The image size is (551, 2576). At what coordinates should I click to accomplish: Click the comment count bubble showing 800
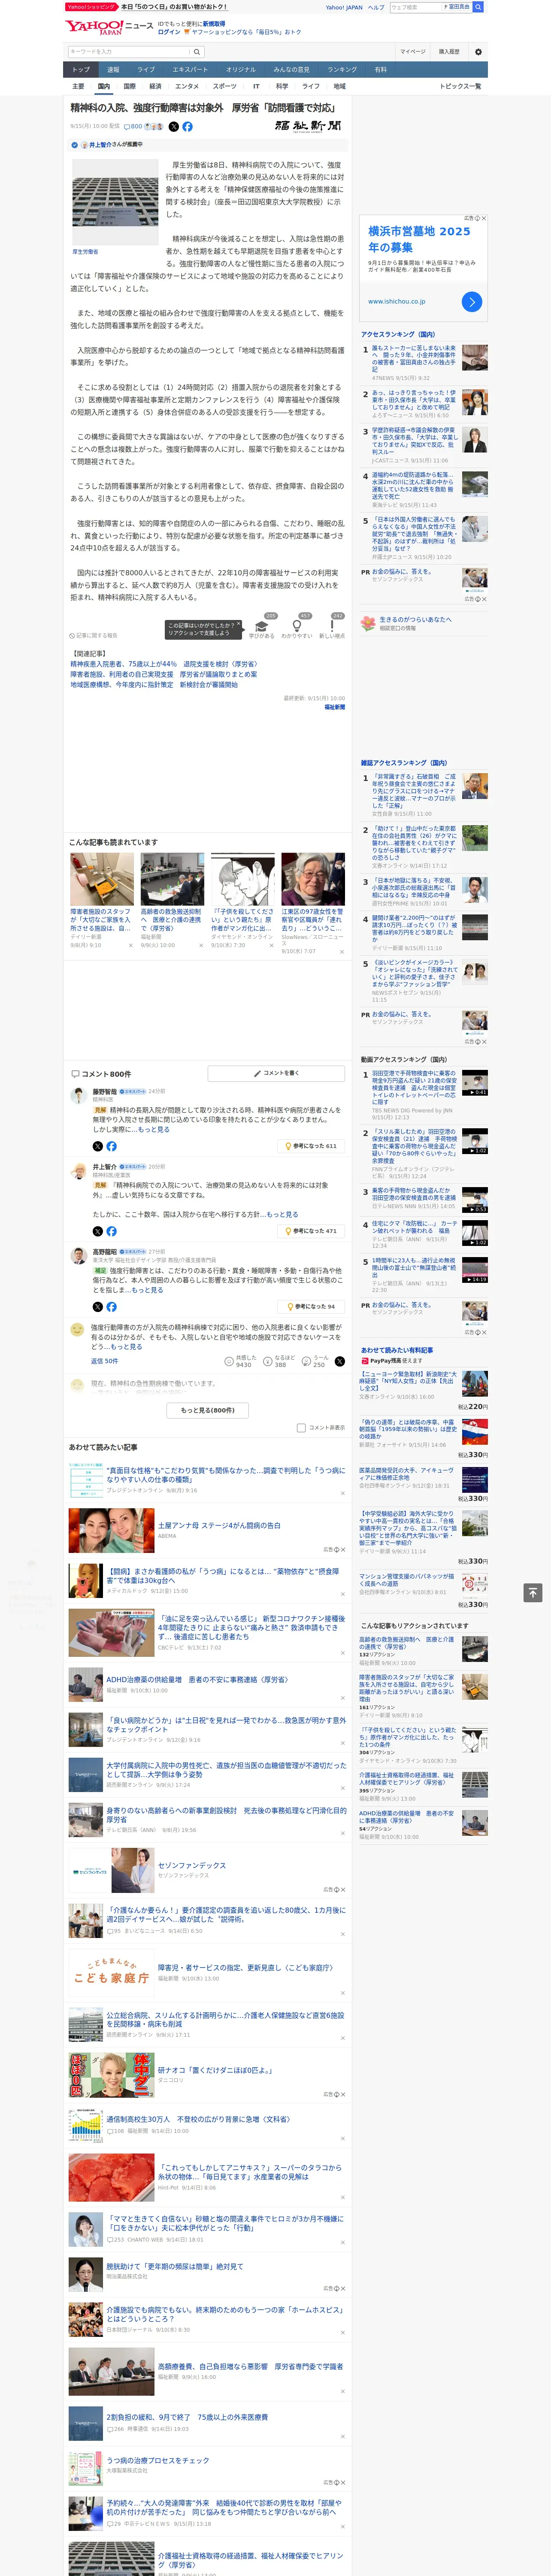(132, 127)
